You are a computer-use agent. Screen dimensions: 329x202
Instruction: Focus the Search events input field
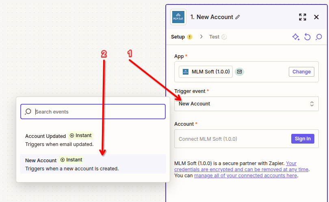(97, 112)
